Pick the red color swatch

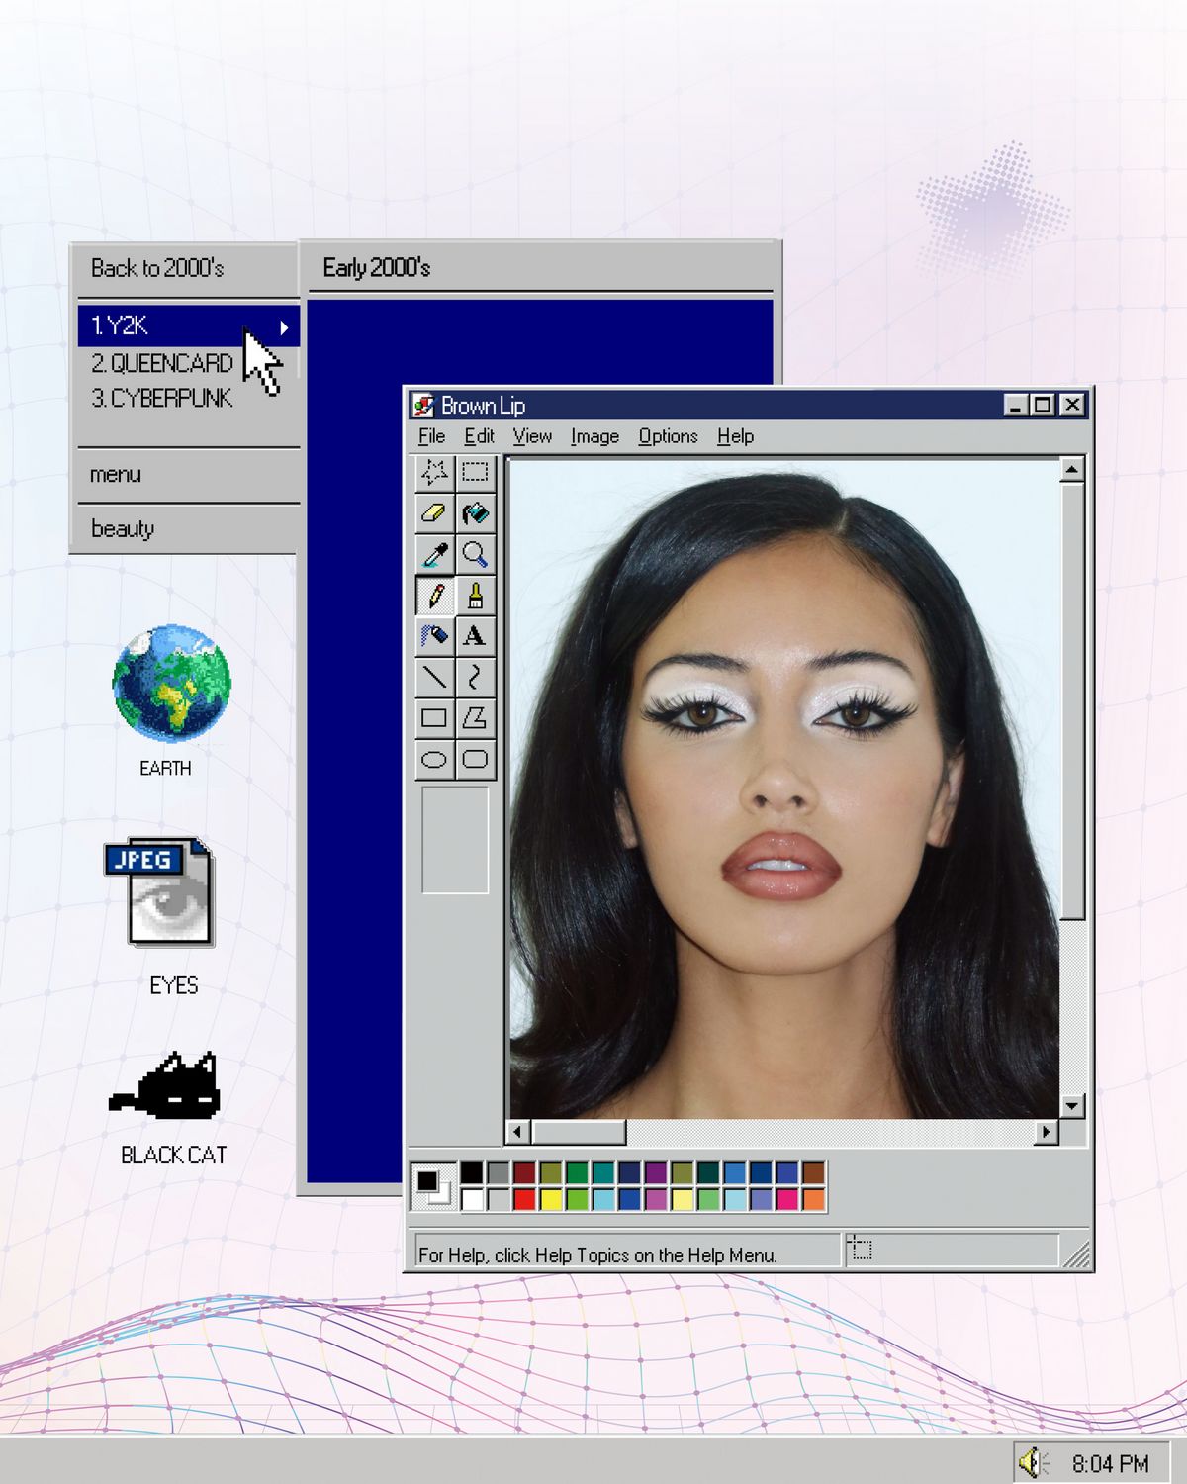[524, 1200]
